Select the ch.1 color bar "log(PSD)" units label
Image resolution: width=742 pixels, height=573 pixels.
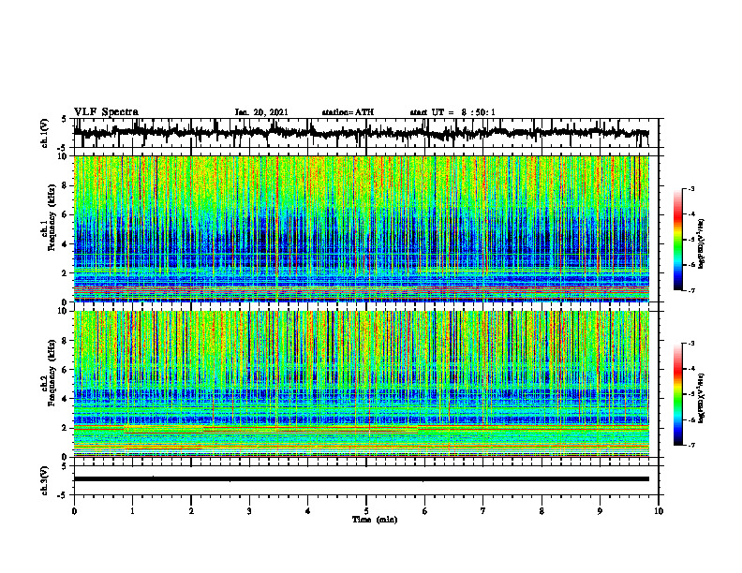click(702, 244)
